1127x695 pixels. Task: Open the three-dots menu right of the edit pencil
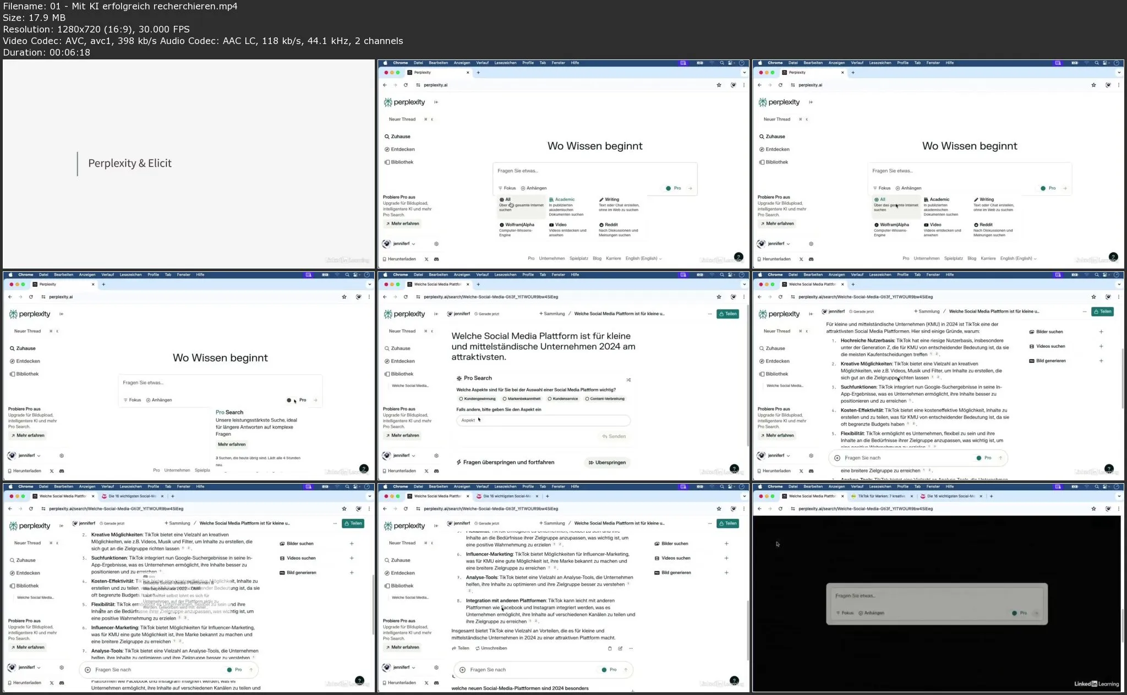pos(631,648)
